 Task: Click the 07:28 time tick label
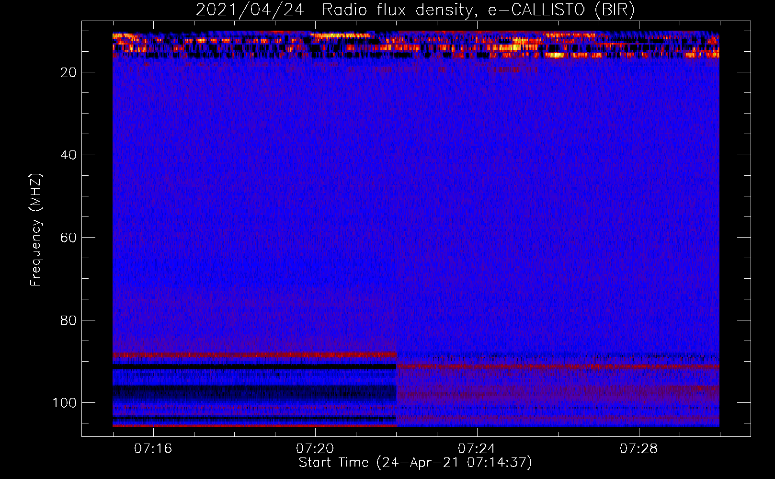[639, 449]
